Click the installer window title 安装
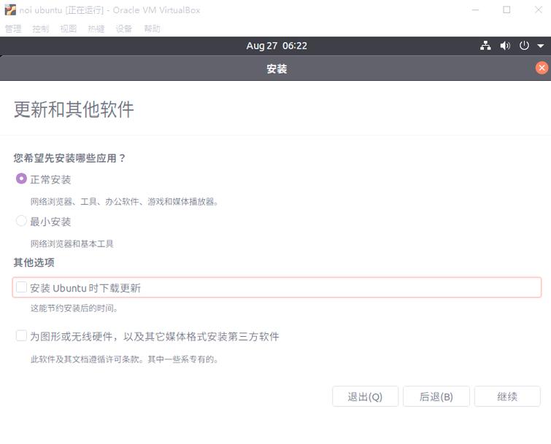Screen dimensions: 551x444 click(x=277, y=69)
